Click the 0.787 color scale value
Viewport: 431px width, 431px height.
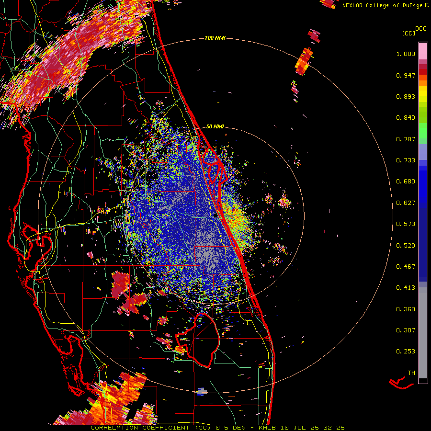(x=406, y=139)
